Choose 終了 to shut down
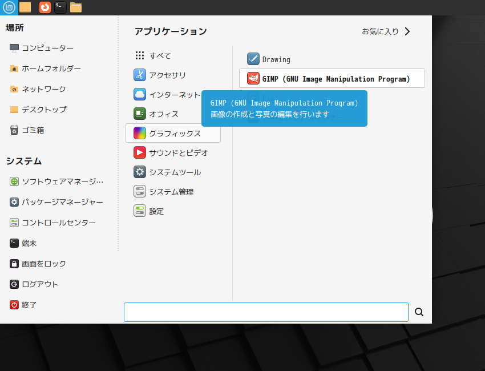 (x=29, y=305)
